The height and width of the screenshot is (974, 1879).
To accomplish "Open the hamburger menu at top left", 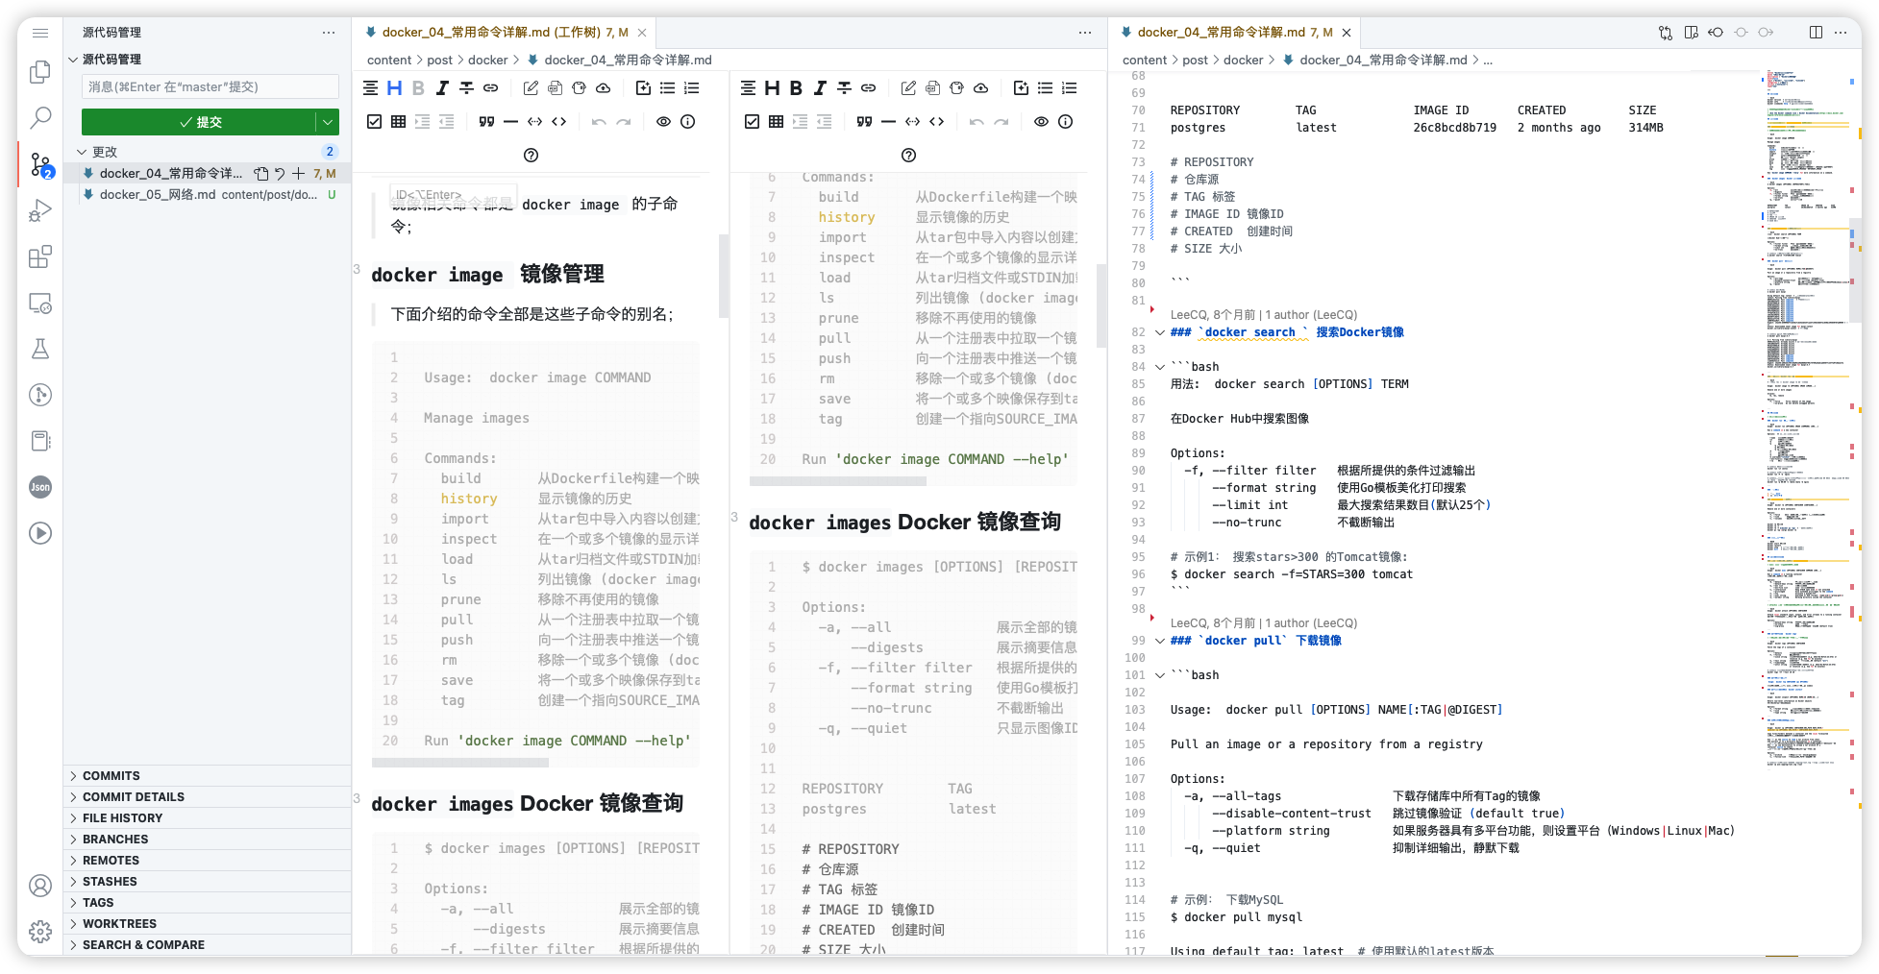I will [x=40, y=32].
